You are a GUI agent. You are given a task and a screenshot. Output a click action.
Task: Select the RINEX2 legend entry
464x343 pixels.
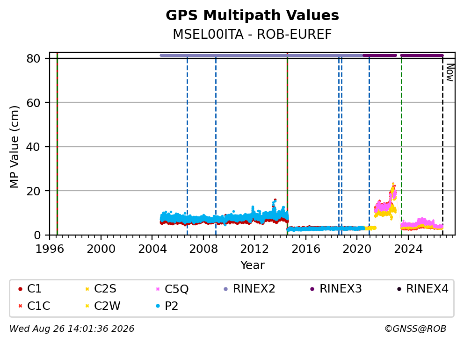[249, 289]
